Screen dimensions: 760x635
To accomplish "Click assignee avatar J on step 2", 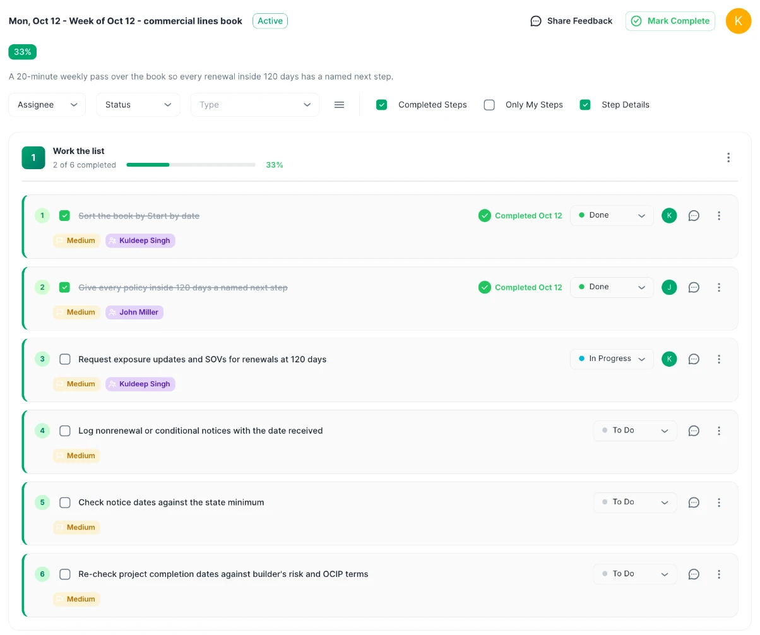I will [669, 287].
